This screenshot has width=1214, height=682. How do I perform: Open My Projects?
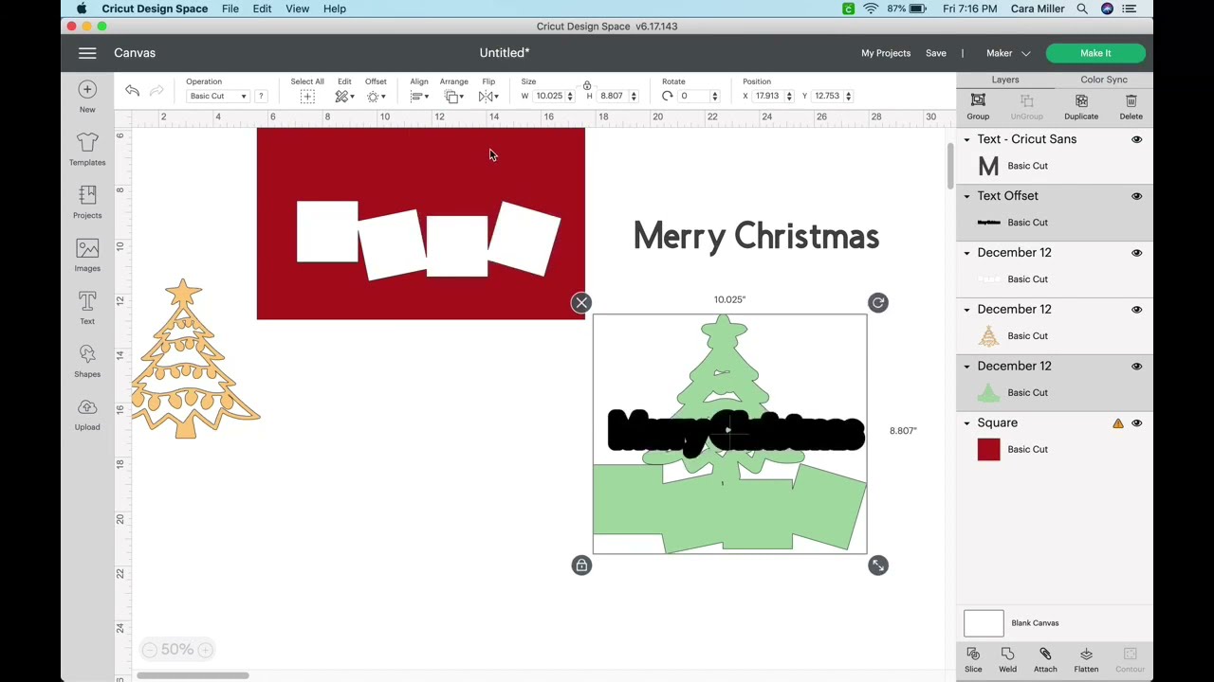pos(886,53)
